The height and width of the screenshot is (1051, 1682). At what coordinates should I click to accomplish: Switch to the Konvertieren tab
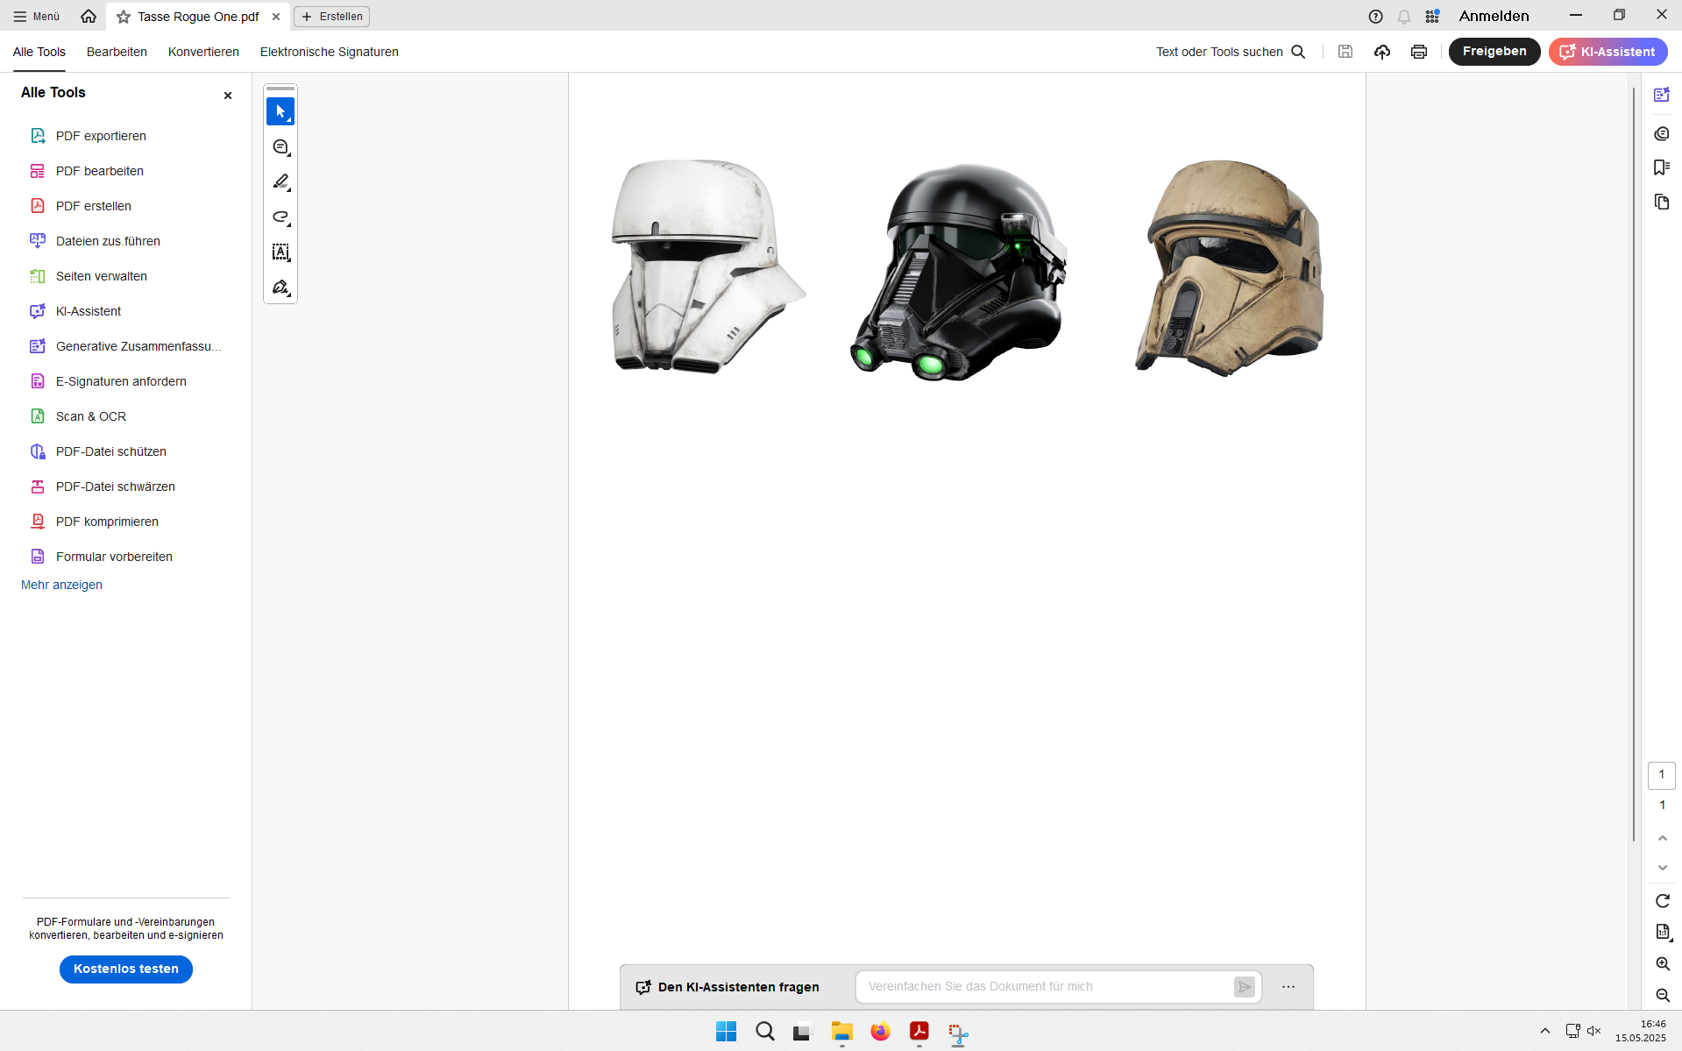pyautogui.click(x=203, y=52)
